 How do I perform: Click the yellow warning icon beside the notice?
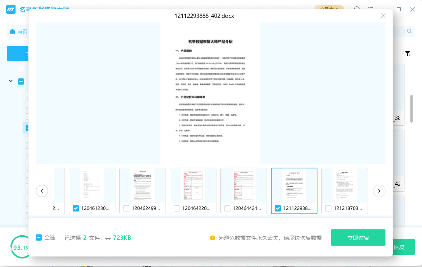pos(213,238)
